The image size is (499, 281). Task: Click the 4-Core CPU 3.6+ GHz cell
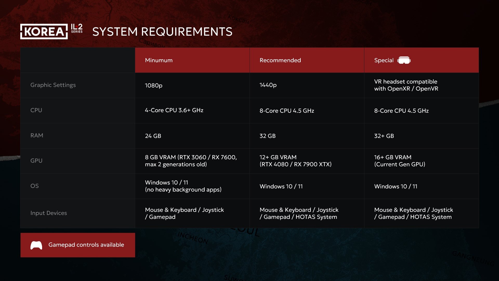174,110
